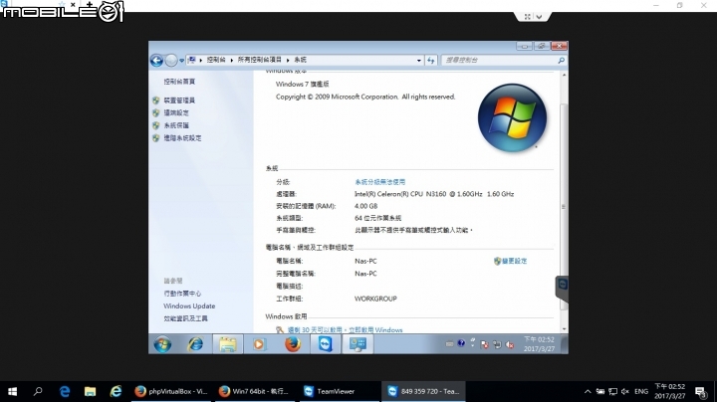Open 效能資訊及工具 link in sidebar
Screen dimensions: 717x402
[x=185, y=318]
